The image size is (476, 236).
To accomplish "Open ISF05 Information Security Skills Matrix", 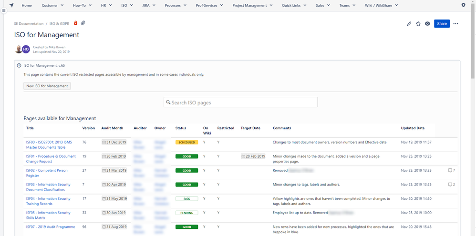I will [48, 215].
